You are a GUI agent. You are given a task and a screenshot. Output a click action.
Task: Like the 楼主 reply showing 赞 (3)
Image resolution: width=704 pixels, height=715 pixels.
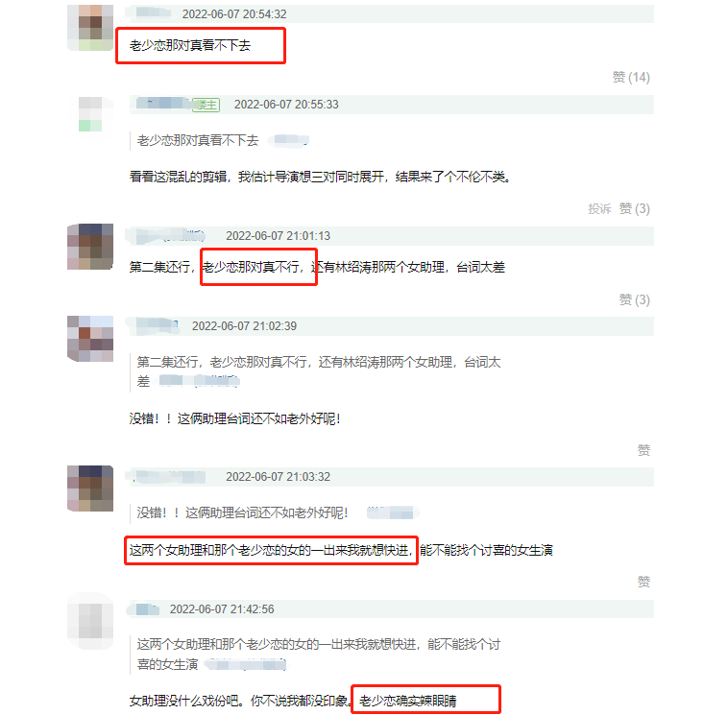pos(634,209)
